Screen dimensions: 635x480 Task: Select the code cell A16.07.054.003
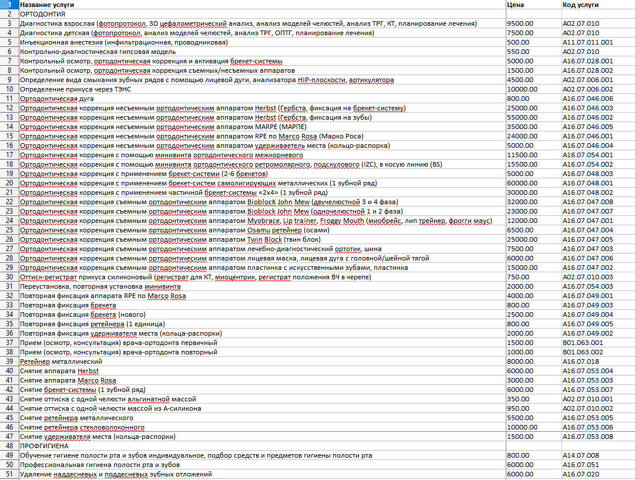[587, 286]
